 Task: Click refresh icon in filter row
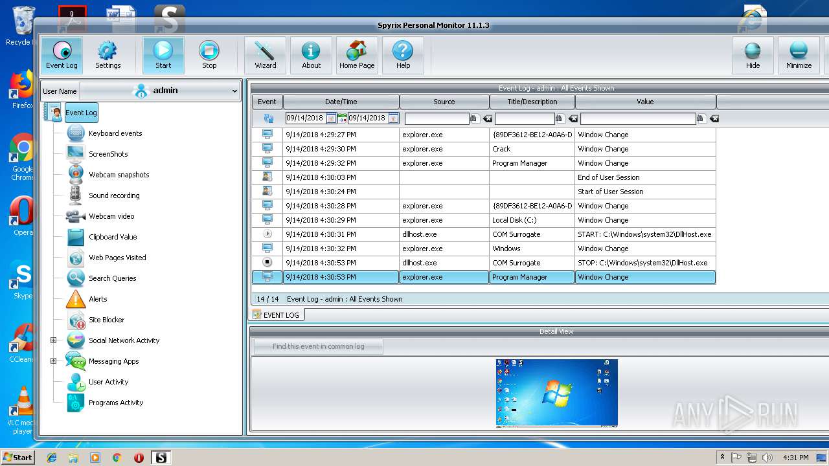(268, 118)
